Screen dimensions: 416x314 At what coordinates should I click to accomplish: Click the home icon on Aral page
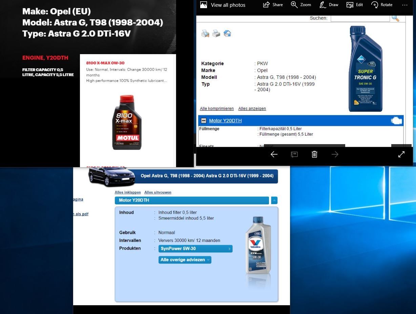(227, 33)
